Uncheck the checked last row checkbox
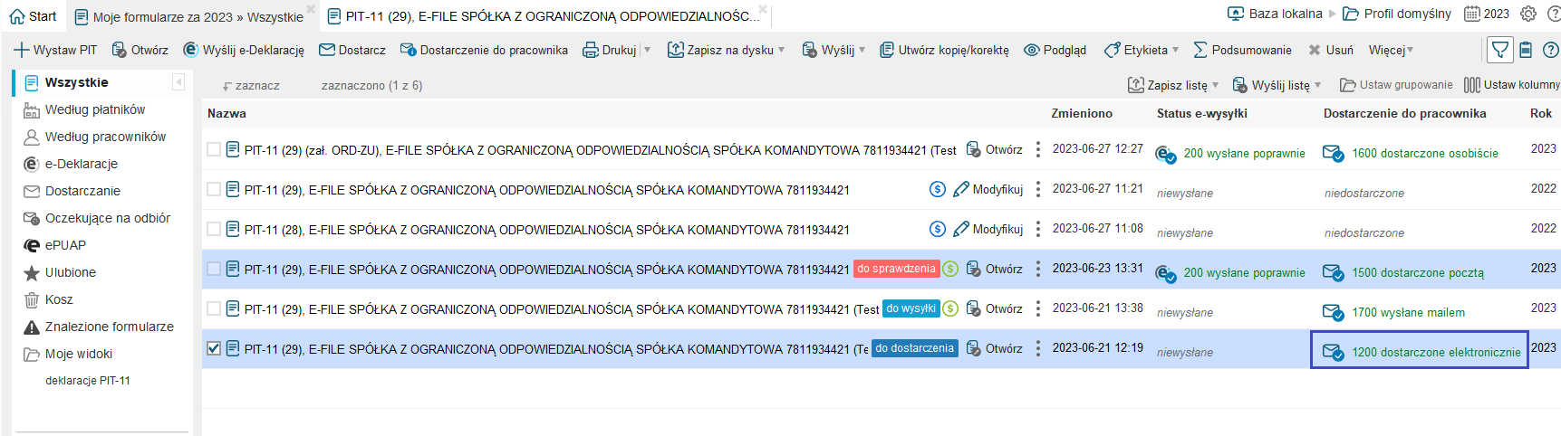Viewport: 1561px width, 436px height. click(x=214, y=348)
